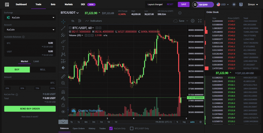The image size is (263, 133).
Task: Expand the chart bottom panel chevron
Action: coord(63,122)
